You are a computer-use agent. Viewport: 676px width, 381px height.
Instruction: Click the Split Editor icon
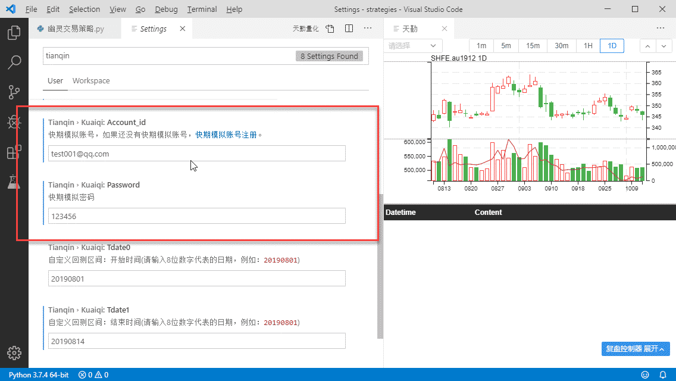349,29
